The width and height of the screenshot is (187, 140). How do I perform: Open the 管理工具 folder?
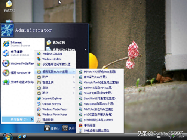[55, 82]
